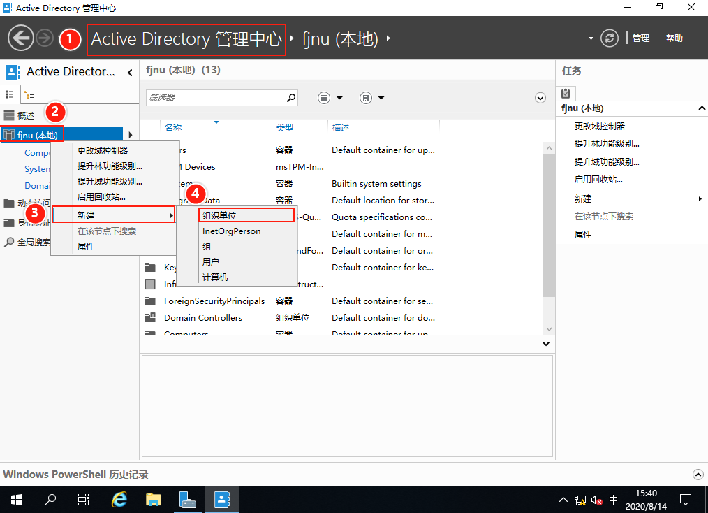Click the refresh icon in the header
708x513 pixels.
[609, 38]
